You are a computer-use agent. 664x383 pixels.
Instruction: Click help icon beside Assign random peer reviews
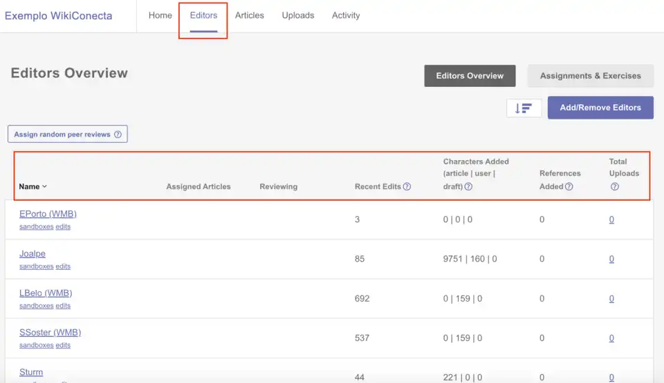[x=118, y=135]
